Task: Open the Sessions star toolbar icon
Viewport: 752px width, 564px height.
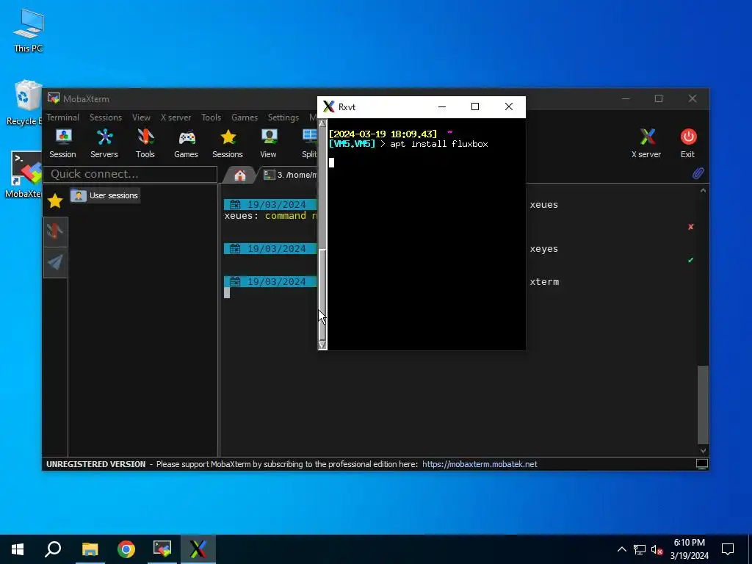Action: click(228, 143)
